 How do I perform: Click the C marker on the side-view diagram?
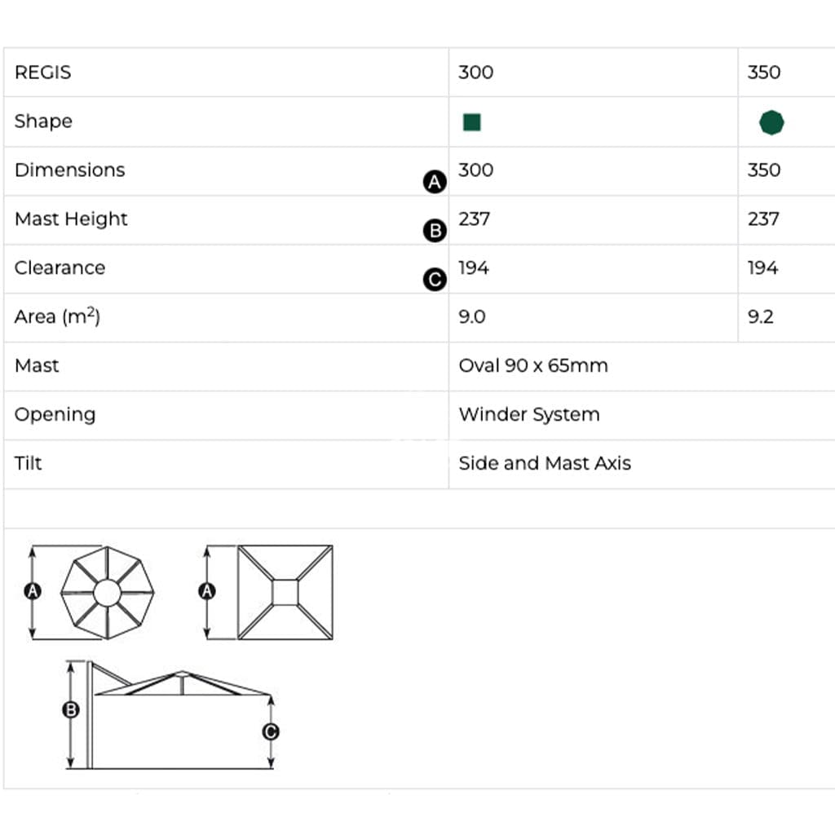[271, 731]
